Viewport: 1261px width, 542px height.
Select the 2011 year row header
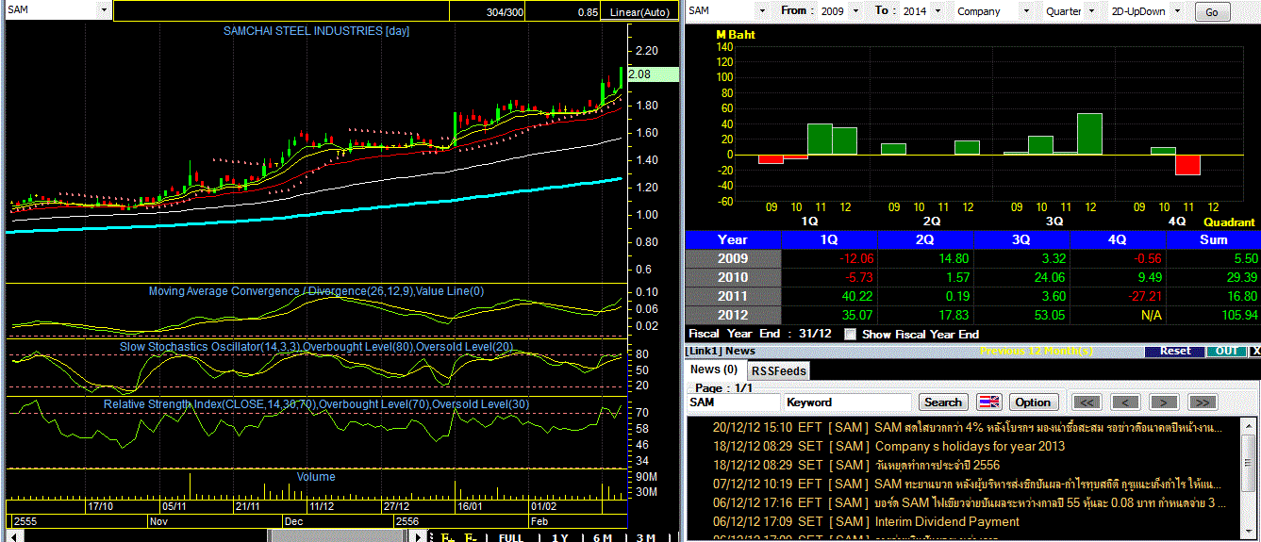pyautogui.click(x=733, y=296)
